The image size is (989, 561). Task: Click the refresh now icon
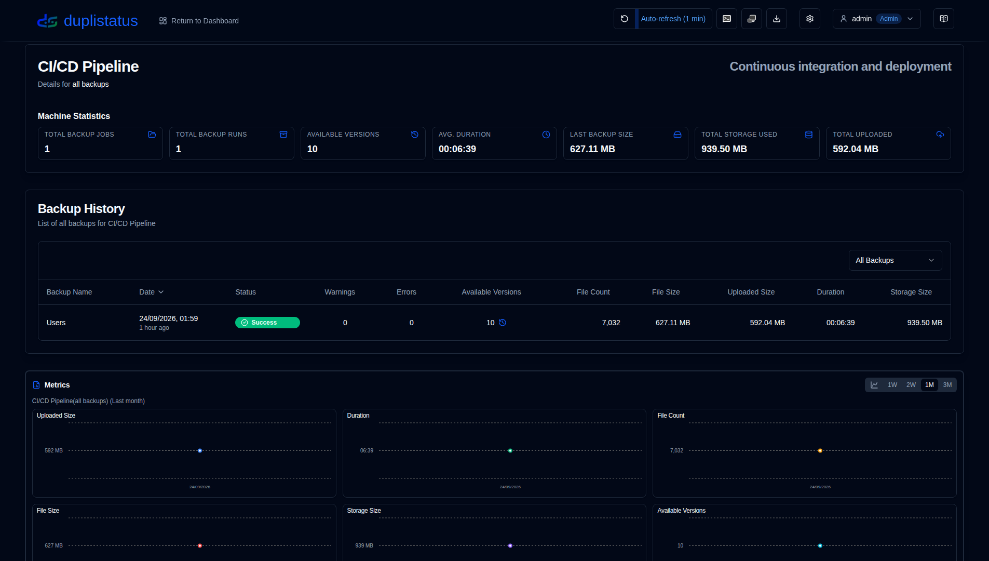(x=625, y=19)
